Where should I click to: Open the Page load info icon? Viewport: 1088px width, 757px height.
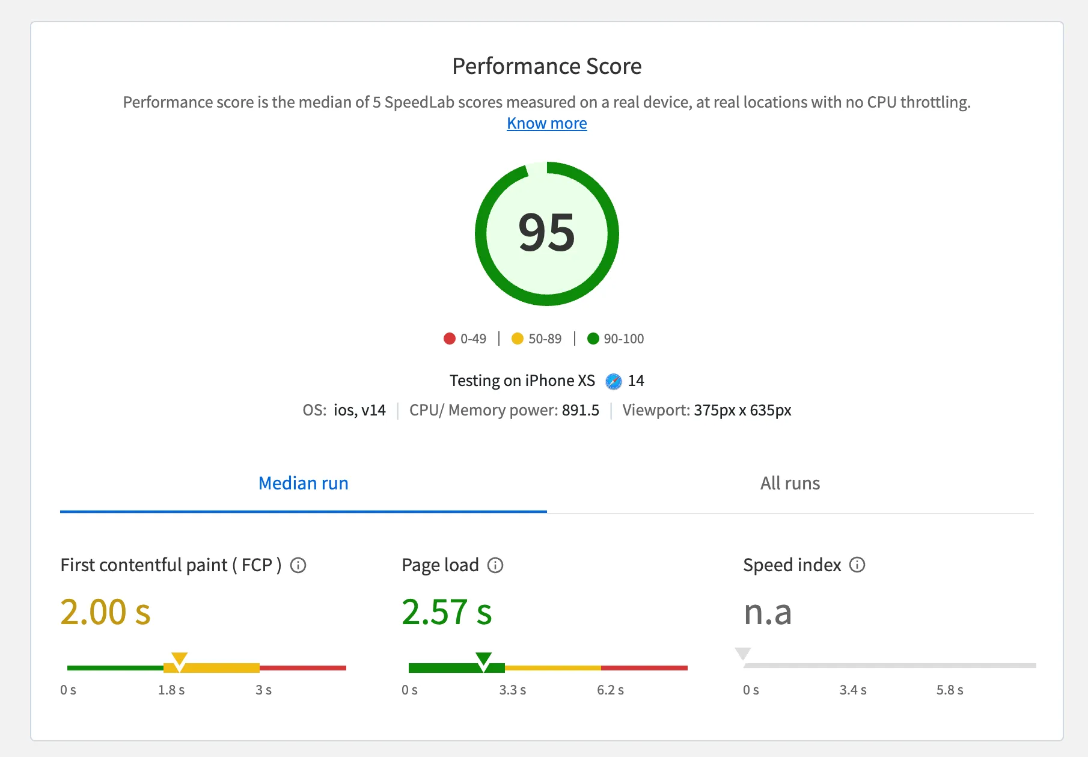pyautogui.click(x=495, y=565)
